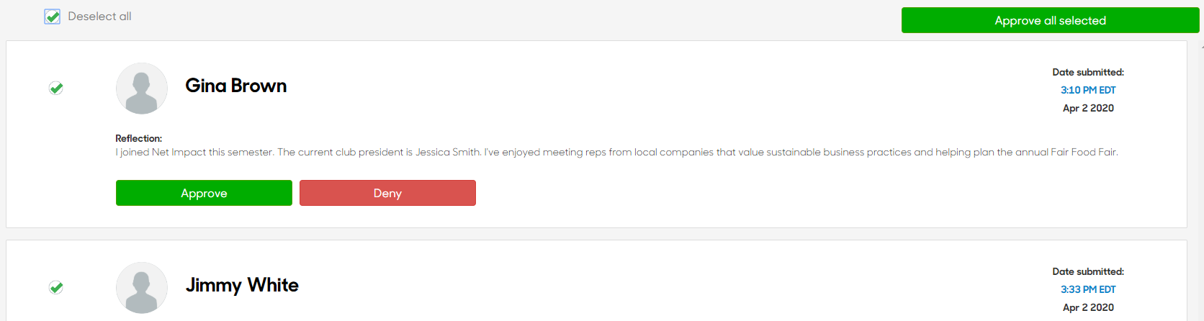
Task: Untick the checkmark beside Gina Brown
Action: click(x=56, y=88)
